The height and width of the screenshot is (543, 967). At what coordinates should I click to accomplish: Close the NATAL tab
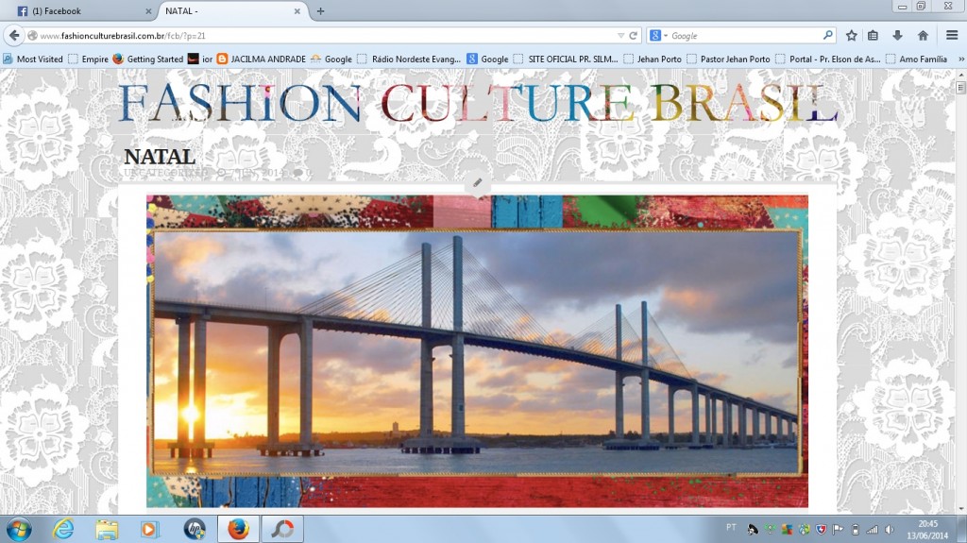[x=297, y=11]
